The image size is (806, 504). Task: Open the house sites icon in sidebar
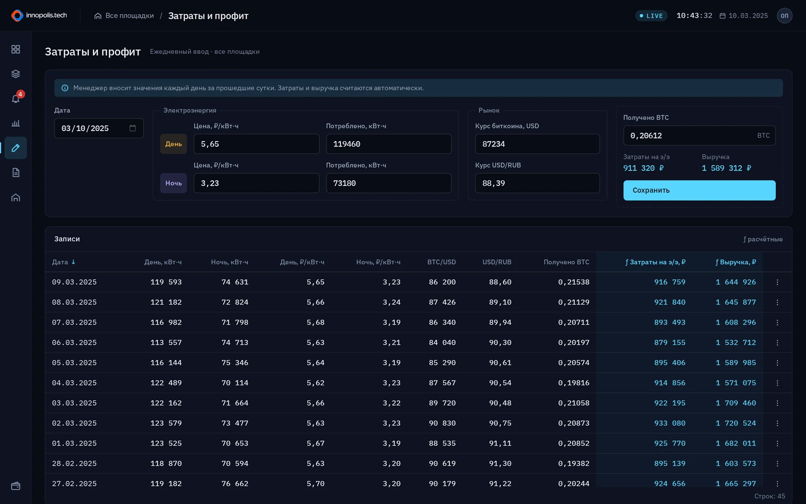(x=16, y=197)
